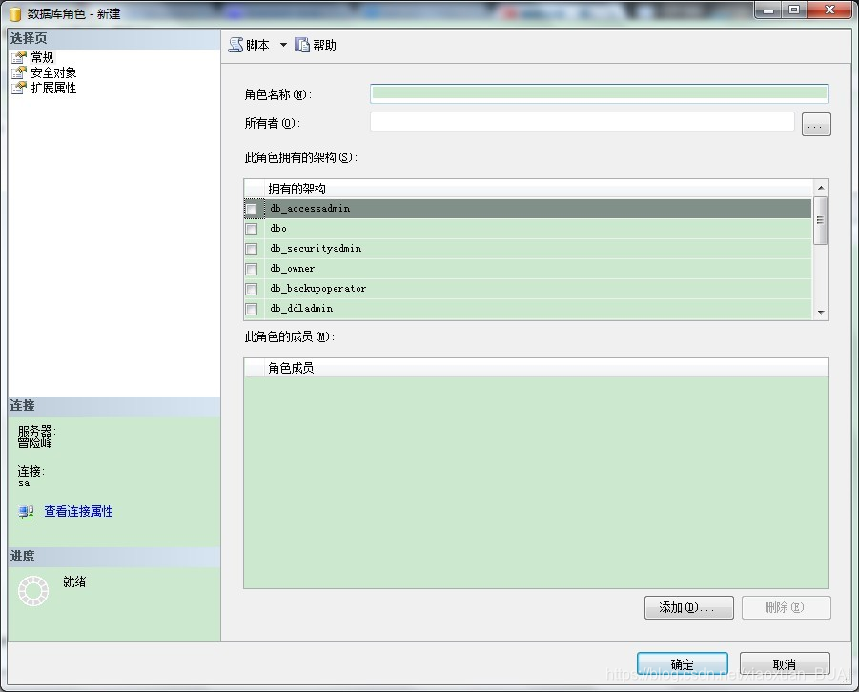Click the schema list scrollbar thumb
Viewport: 859px width, 692px height.
tap(821, 220)
